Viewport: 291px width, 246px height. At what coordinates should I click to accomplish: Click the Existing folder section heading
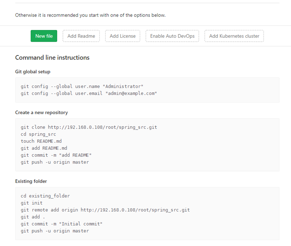31,181
